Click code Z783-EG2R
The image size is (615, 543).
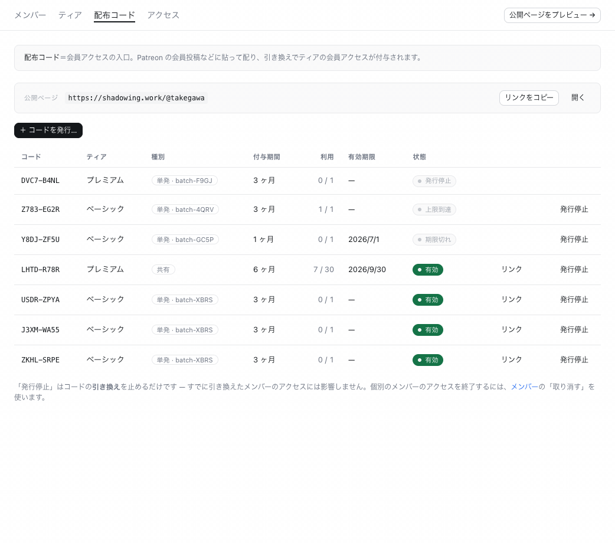coord(40,210)
